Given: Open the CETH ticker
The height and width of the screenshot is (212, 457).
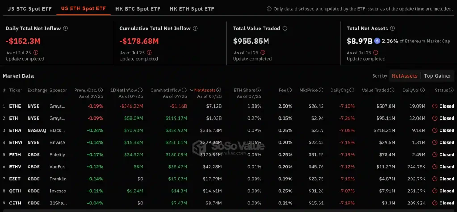Looking at the screenshot, I should tap(15, 203).
